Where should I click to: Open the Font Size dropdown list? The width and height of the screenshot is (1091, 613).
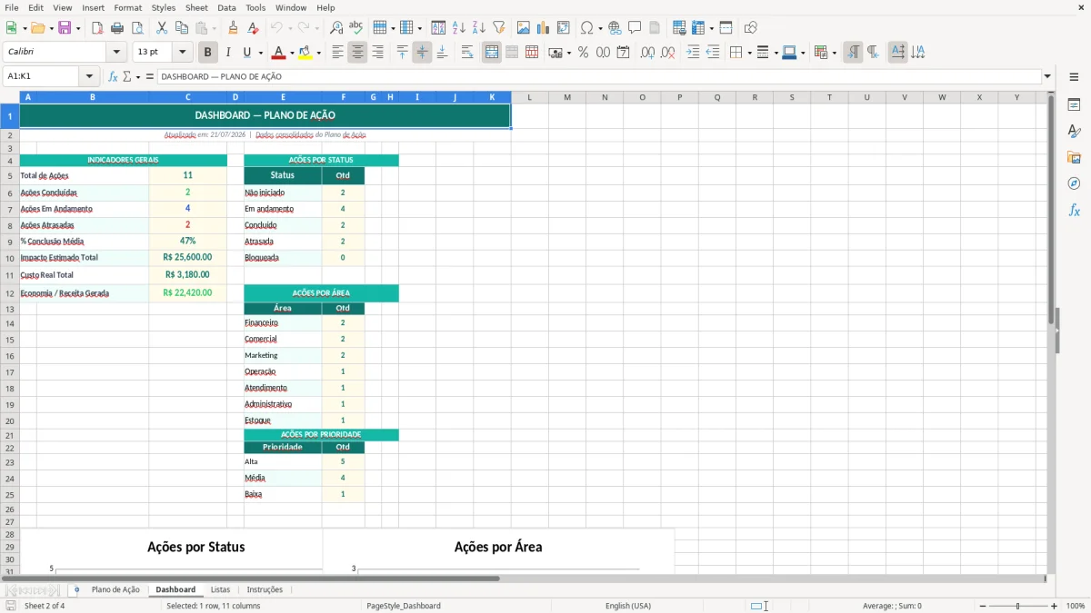coord(183,53)
